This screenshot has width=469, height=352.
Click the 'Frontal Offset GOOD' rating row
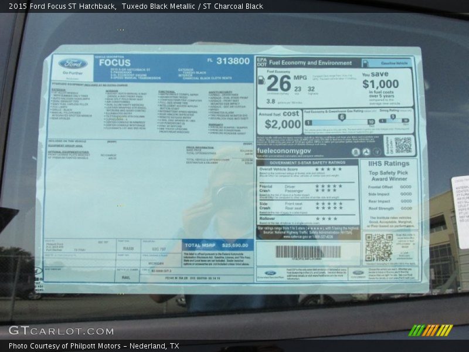point(390,187)
